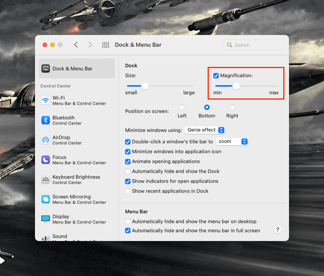The height and width of the screenshot is (276, 324).
Task: Click the forward arrow in the toolbar
Action: [90, 44]
